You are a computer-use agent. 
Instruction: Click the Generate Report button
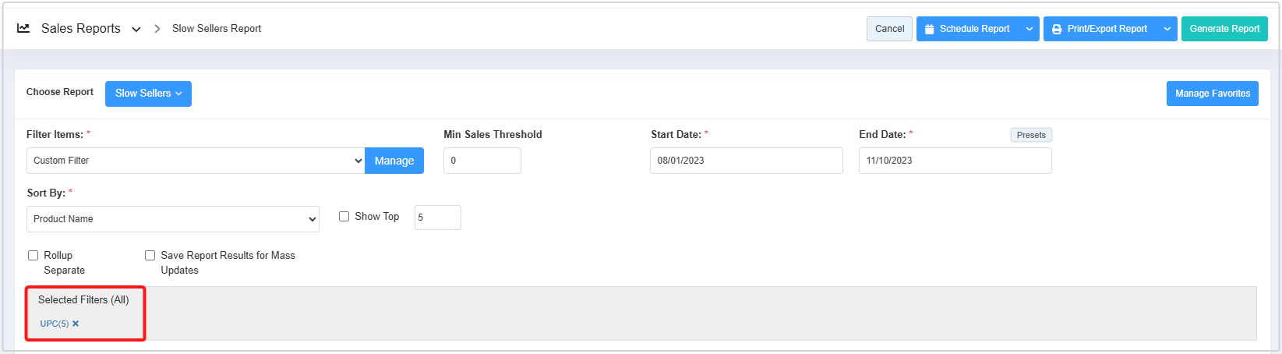(1224, 29)
